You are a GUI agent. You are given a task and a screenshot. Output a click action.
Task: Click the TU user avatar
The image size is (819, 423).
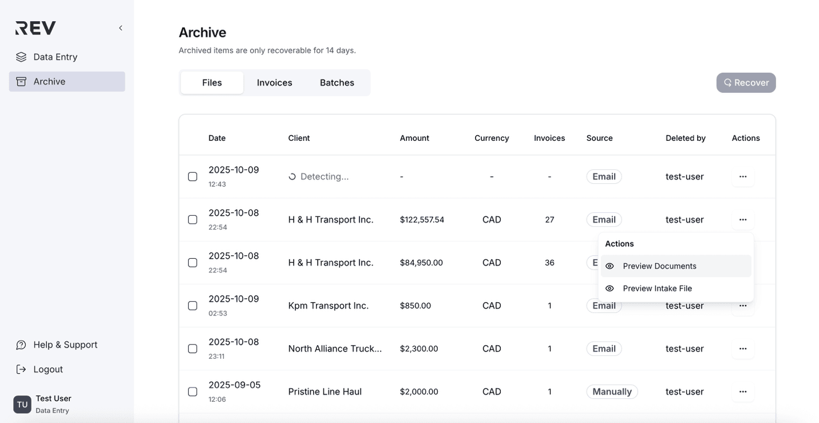[22, 404]
